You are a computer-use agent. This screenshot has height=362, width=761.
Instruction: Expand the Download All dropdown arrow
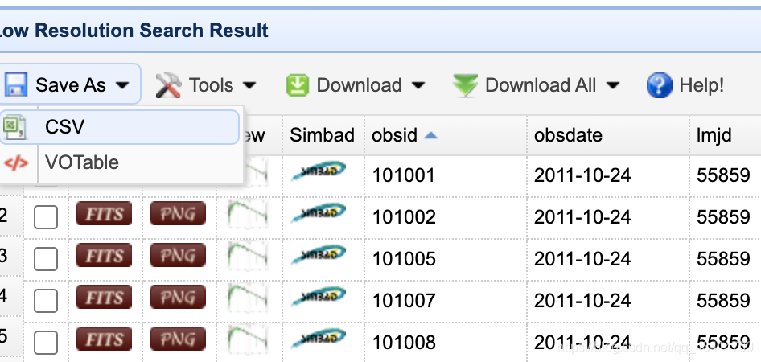click(613, 86)
